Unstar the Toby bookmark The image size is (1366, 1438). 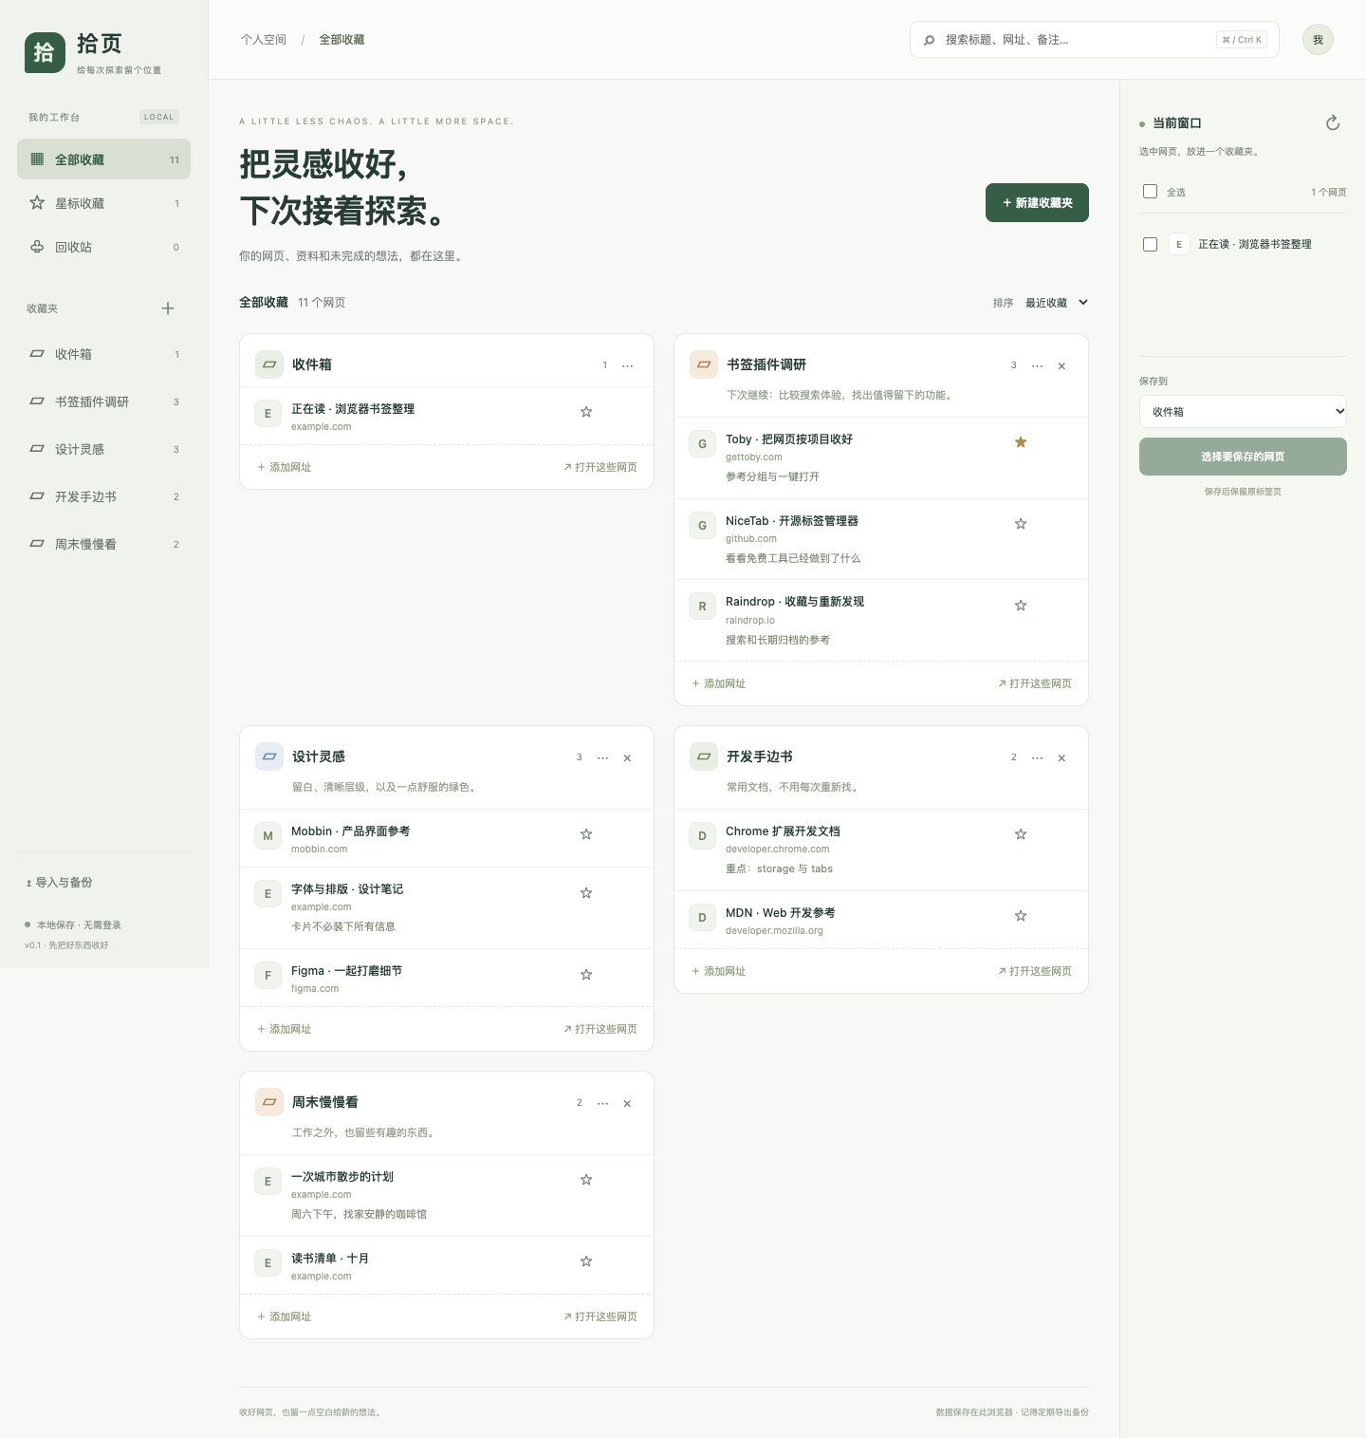(1021, 442)
